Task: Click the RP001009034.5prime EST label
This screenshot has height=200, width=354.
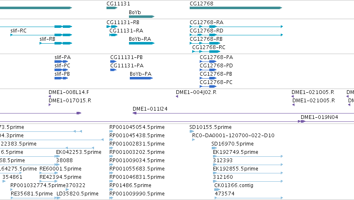Action: coord(137,161)
